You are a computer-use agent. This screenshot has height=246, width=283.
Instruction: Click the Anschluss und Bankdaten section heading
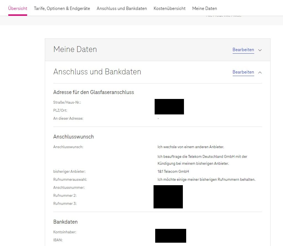(x=97, y=72)
